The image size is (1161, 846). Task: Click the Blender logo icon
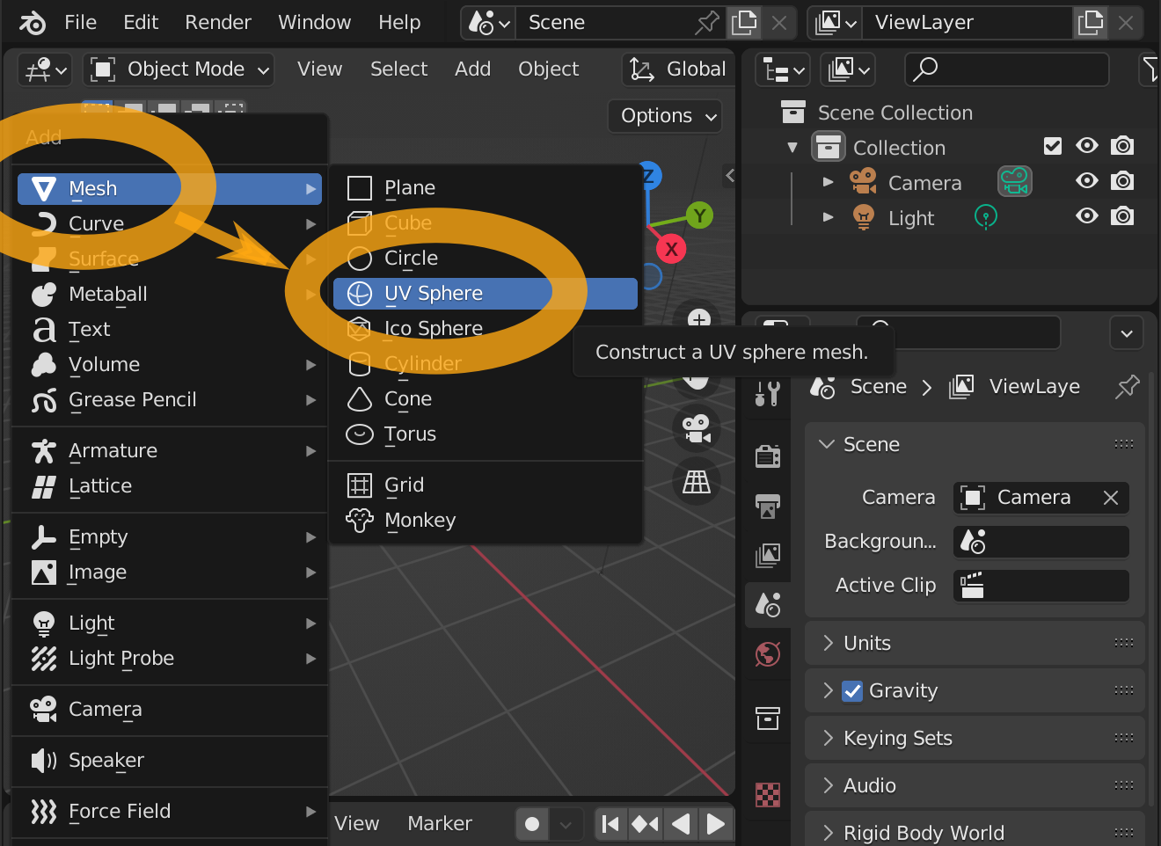32,23
